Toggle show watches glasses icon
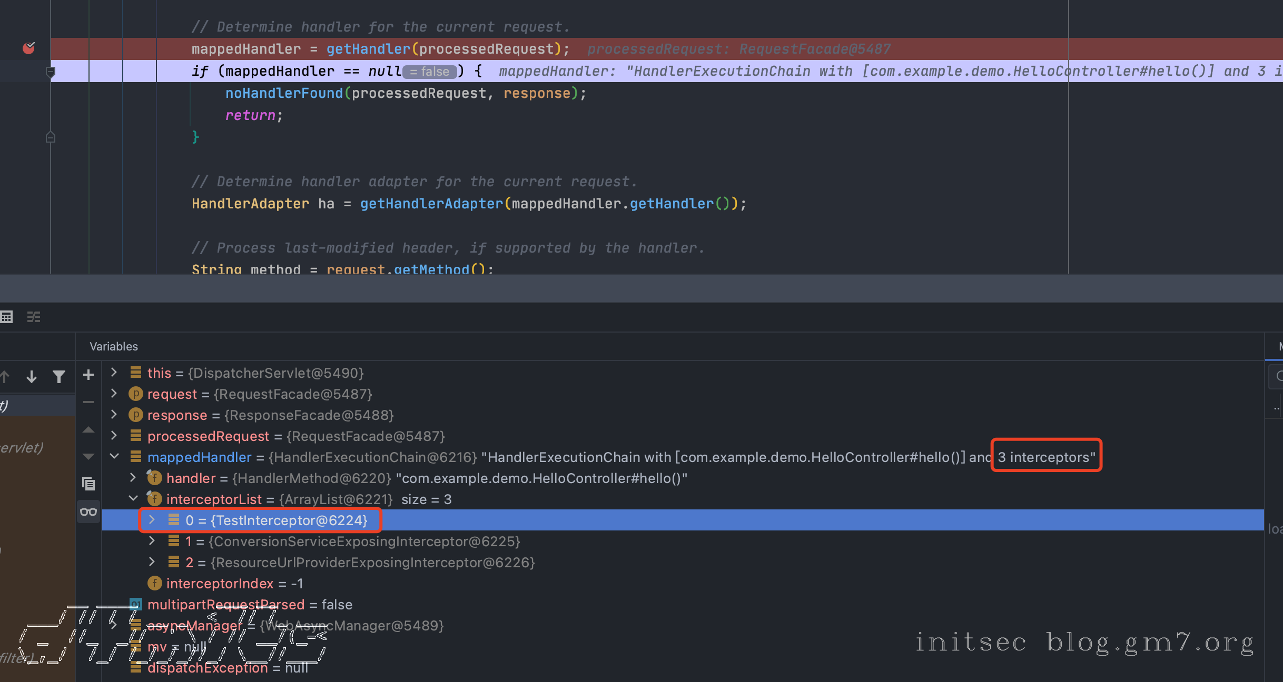The height and width of the screenshot is (682, 1283). tap(88, 511)
